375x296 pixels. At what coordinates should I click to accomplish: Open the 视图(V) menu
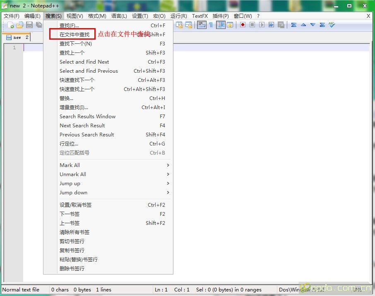[75, 16]
